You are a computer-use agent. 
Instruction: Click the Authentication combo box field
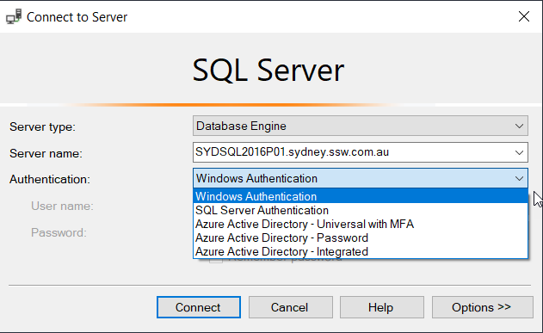point(361,179)
